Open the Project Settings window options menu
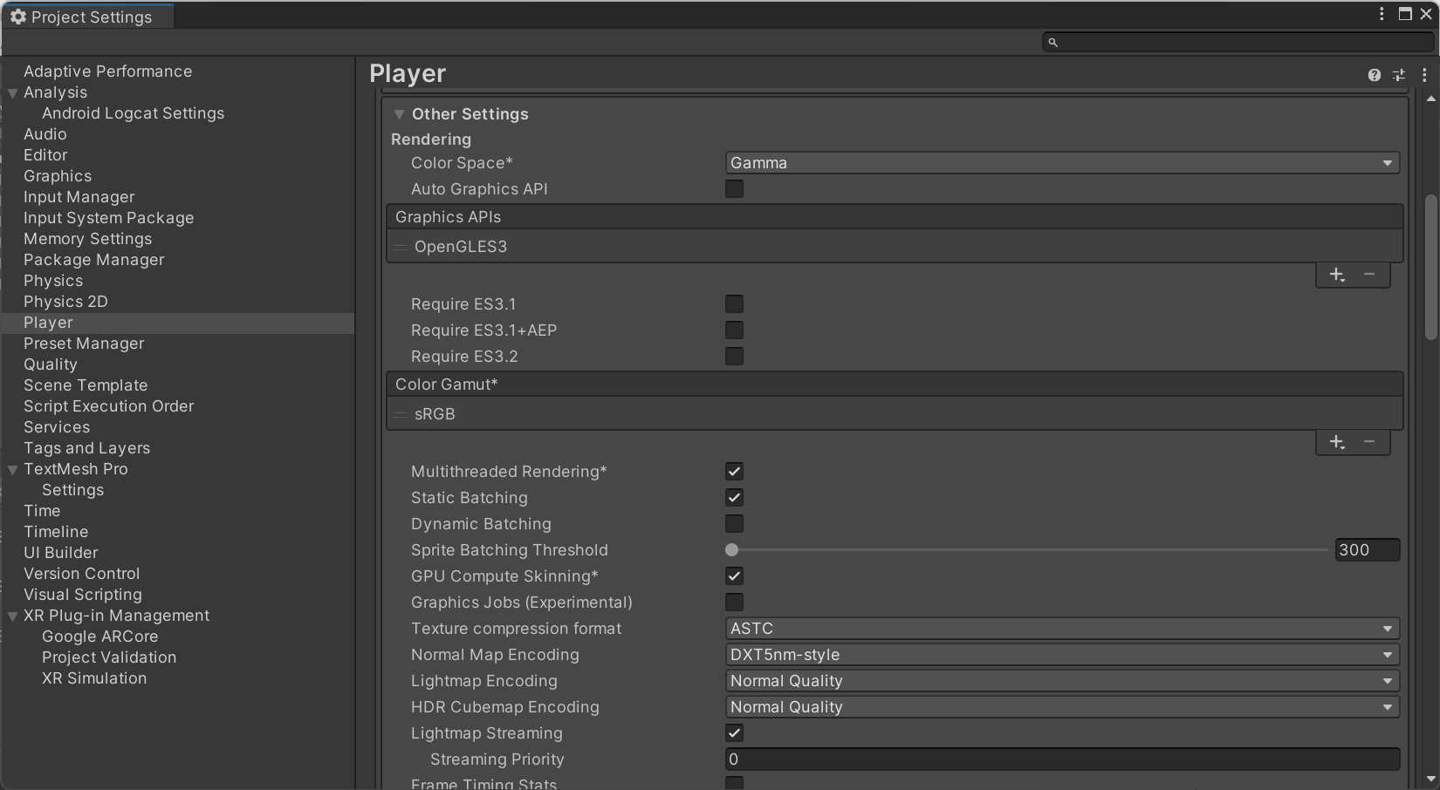Viewport: 1440px width, 790px height. tap(1382, 14)
